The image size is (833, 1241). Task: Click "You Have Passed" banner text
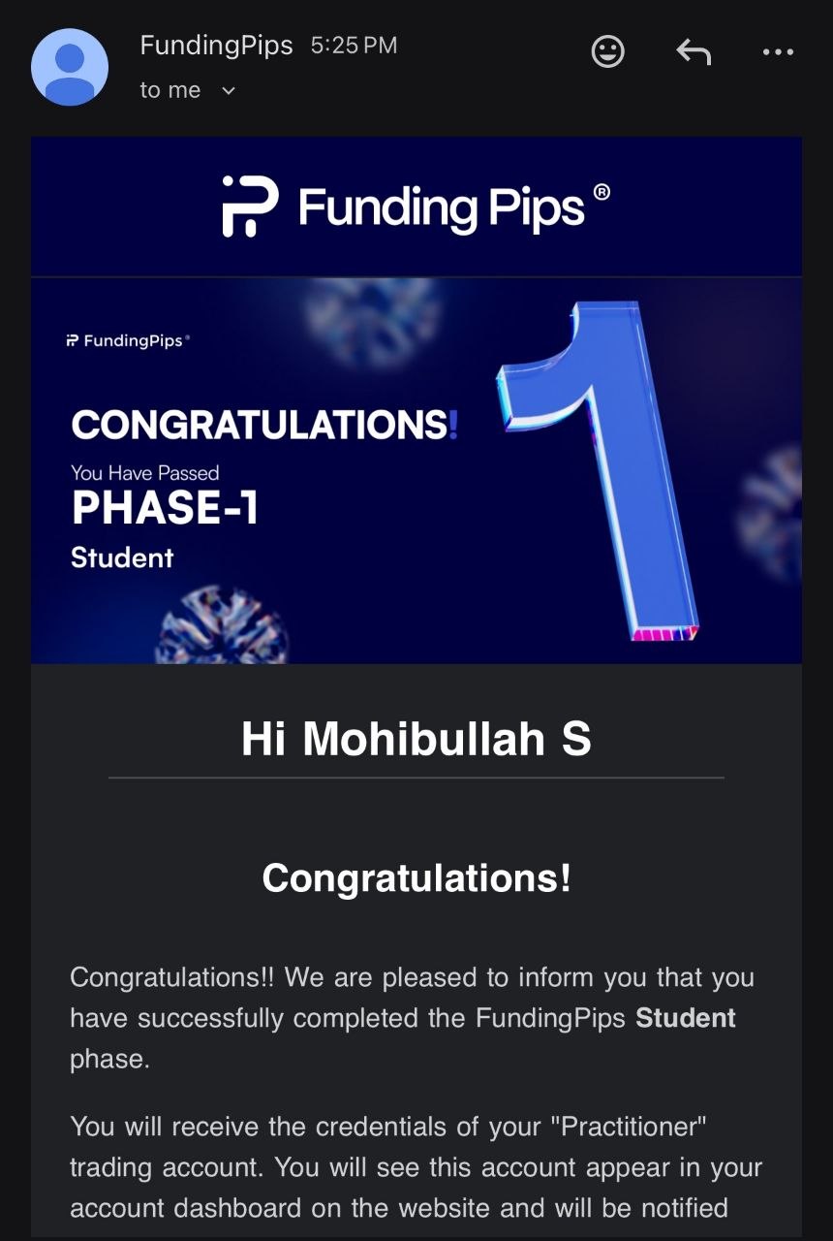click(x=145, y=473)
